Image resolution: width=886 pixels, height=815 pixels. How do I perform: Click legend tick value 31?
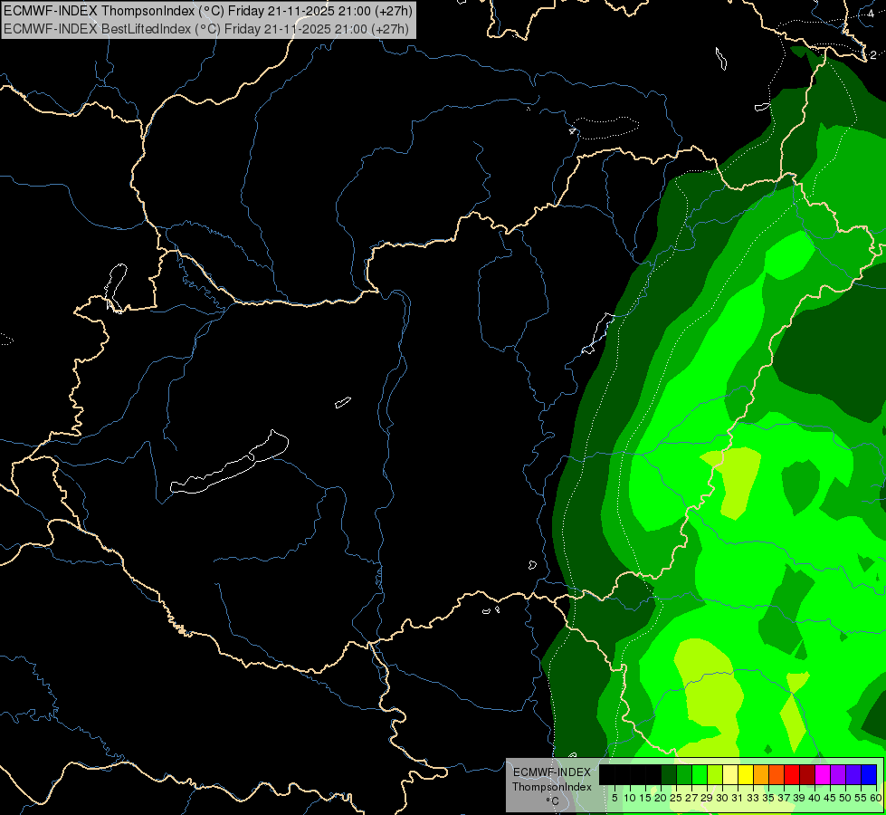pos(738,798)
